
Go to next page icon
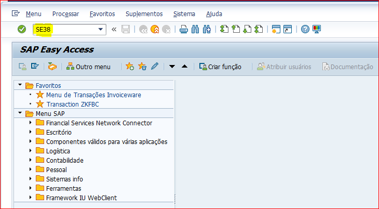coord(247,29)
